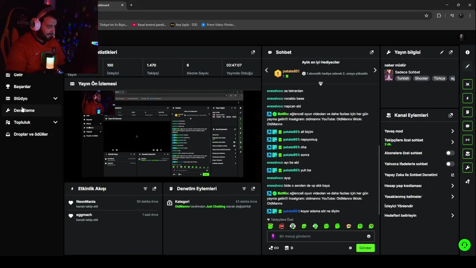Open Denetleme in the sidebar menu
Viewport: 476px width, 268px height.
24,111
